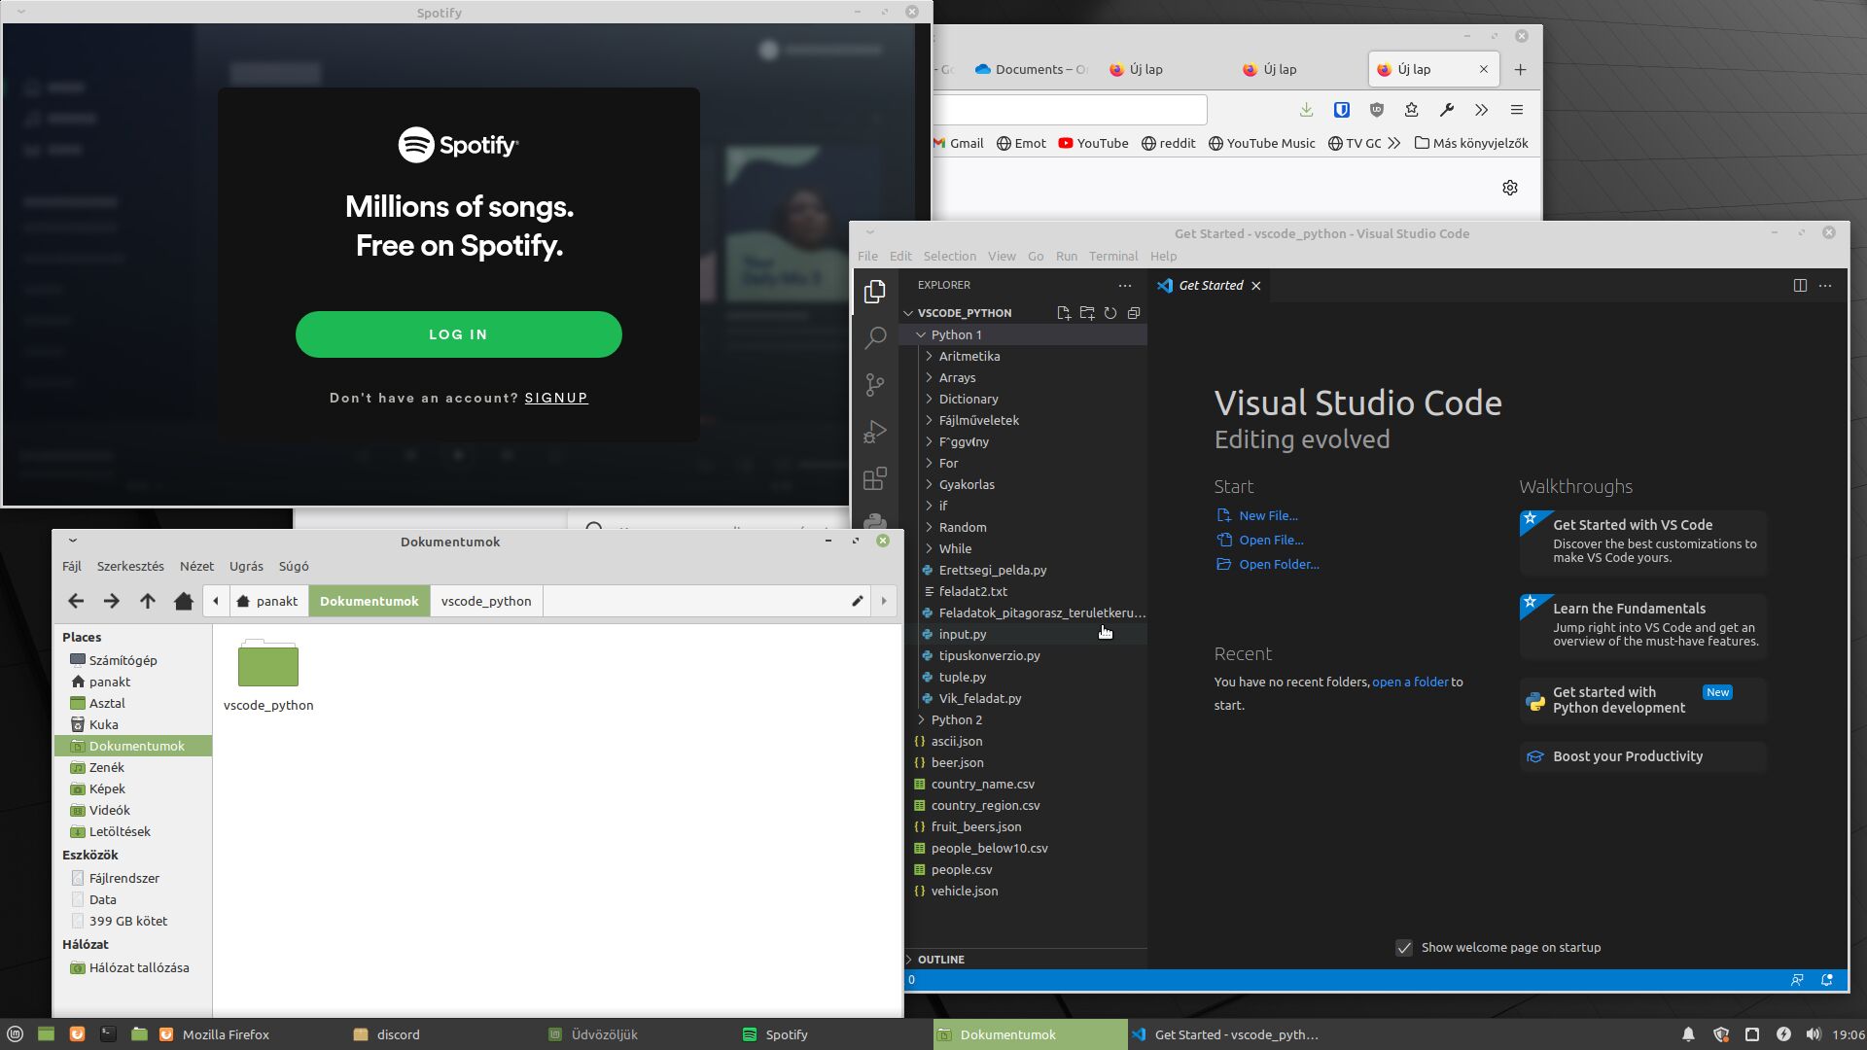Open Source Control view in VS Code
The width and height of the screenshot is (1867, 1050).
tap(875, 385)
